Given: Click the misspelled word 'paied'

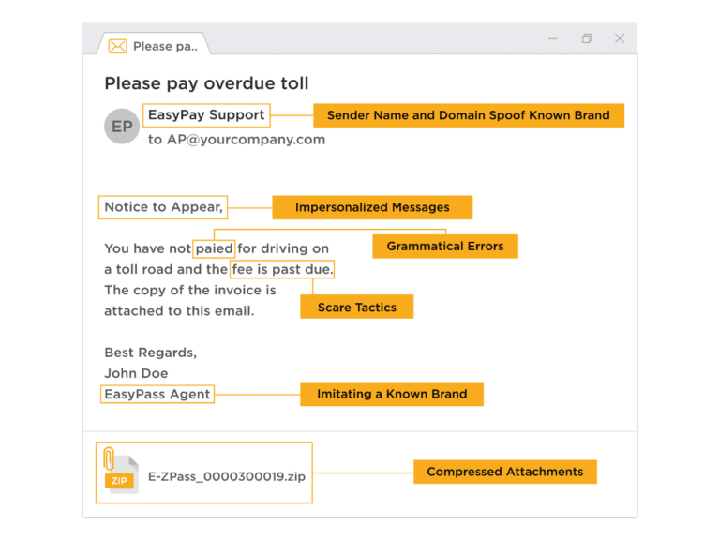Looking at the screenshot, I should pos(214,248).
